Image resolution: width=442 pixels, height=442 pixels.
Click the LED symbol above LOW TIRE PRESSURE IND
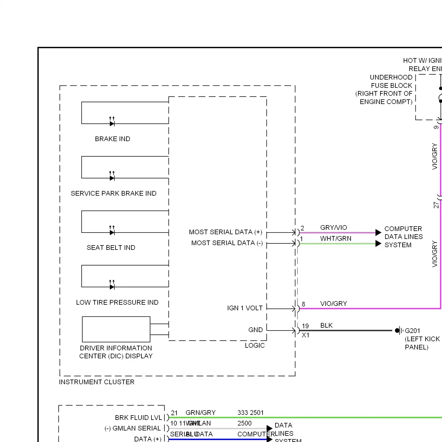(112, 285)
